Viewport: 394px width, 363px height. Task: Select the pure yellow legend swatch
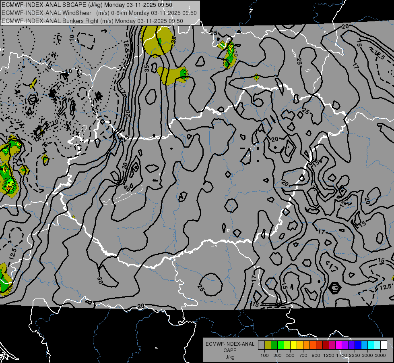tap(293, 345)
